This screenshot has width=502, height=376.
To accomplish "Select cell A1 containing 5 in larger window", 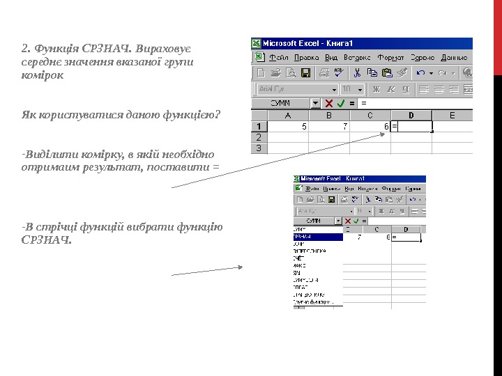I will (x=288, y=127).
